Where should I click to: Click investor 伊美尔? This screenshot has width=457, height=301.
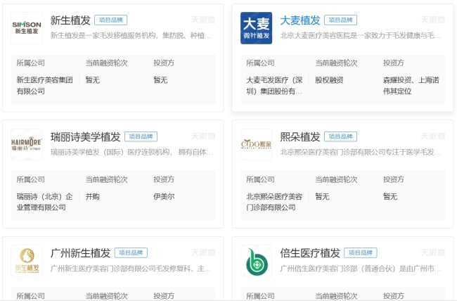164,197
